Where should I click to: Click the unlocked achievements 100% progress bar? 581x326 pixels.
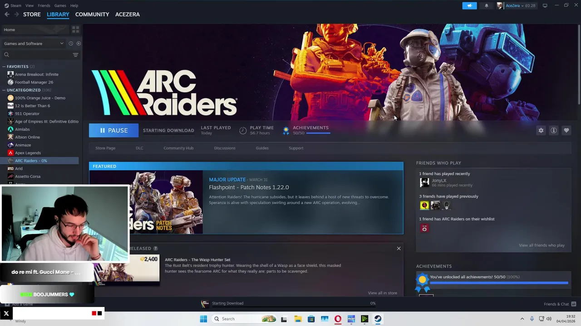[499, 283]
